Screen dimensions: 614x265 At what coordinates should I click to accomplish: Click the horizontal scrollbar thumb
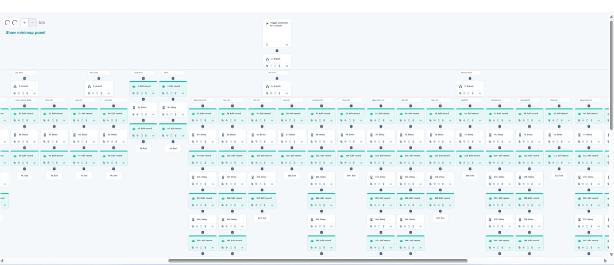click(318, 261)
